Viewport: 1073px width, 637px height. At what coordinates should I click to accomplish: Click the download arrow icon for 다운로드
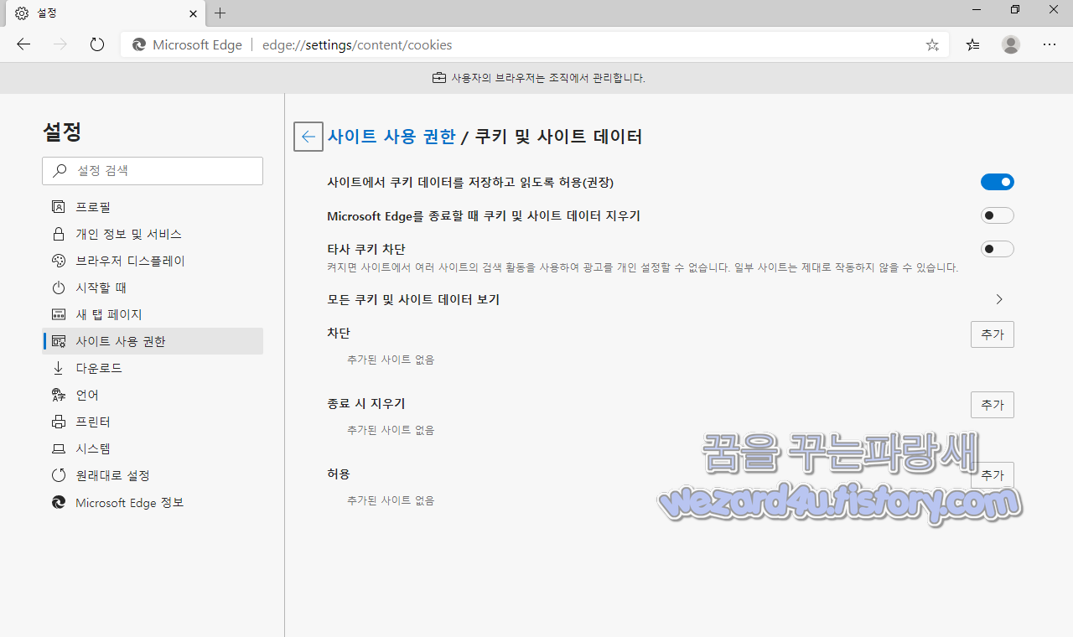point(59,368)
